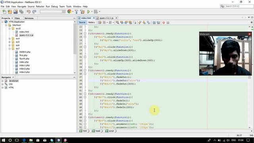Click Find Next Occurrence icon
Image resolution: width=254 pixels, height=143 pixels.
pyautogui.click(x=126, y=23)
